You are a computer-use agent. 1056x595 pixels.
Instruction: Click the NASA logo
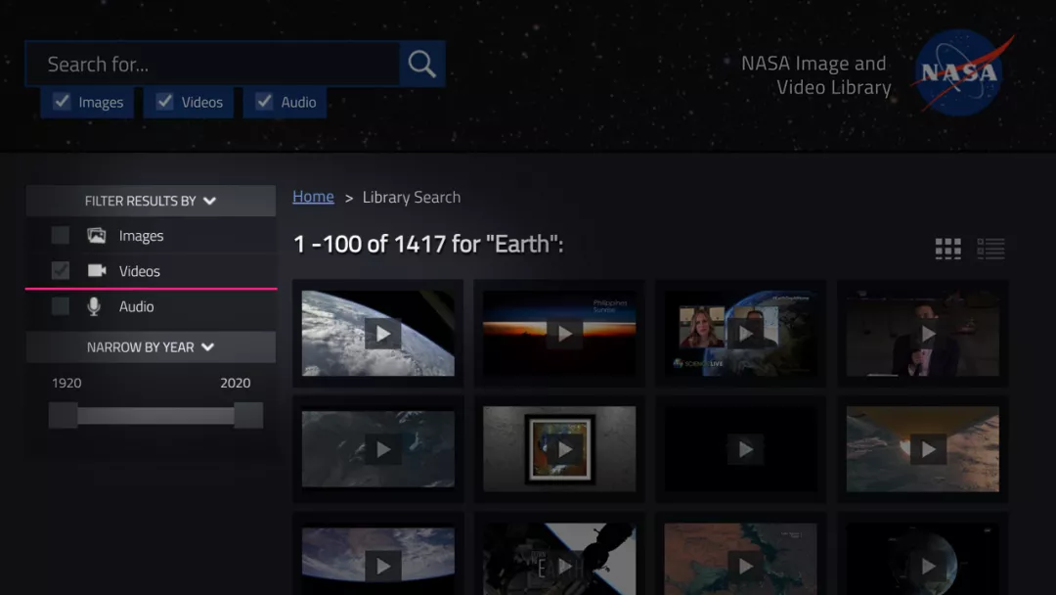[x=961, y=72]
